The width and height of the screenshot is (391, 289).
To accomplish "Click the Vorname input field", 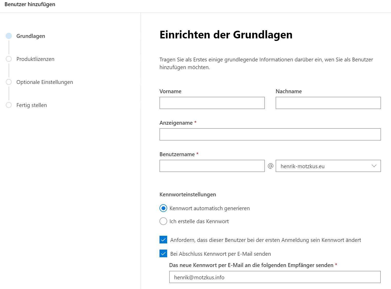I will (212, 103).
